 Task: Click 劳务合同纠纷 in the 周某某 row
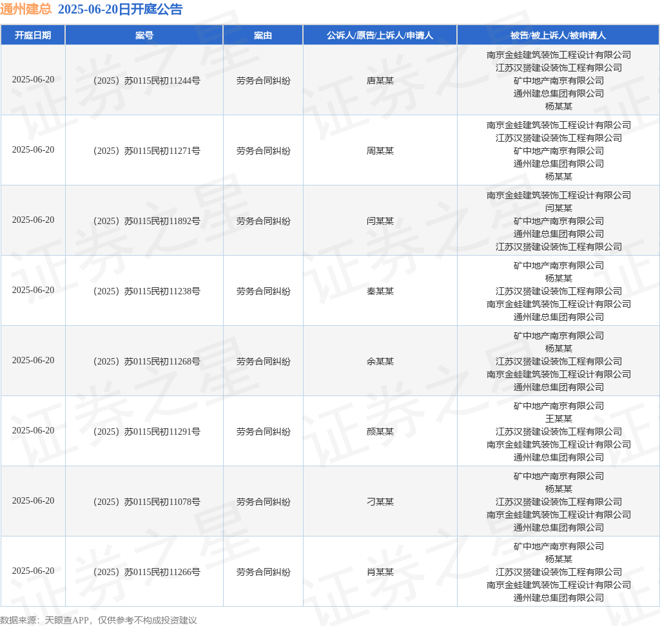tap(263, 151)
